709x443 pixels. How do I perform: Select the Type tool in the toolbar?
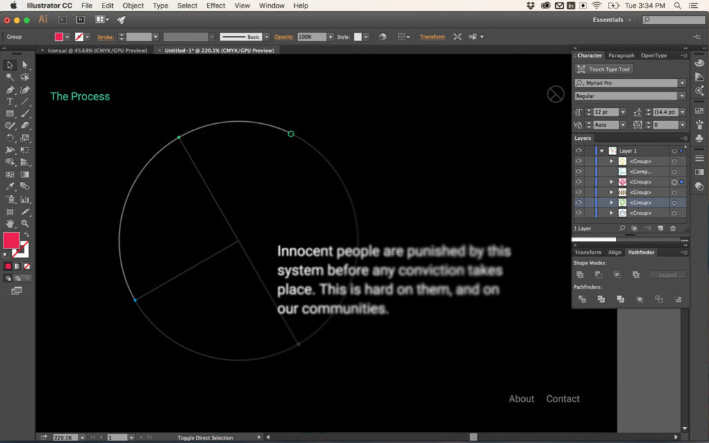(9, 102)
